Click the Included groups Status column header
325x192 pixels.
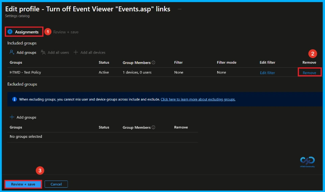(104, 62)
